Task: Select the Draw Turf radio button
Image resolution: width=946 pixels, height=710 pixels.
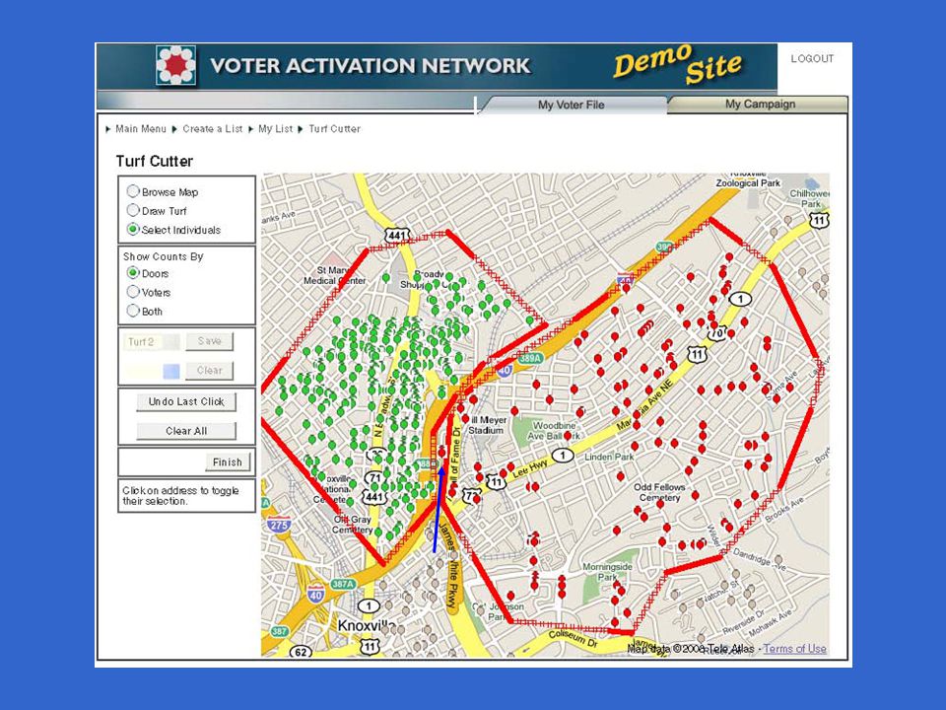Action: pos(133,210)
